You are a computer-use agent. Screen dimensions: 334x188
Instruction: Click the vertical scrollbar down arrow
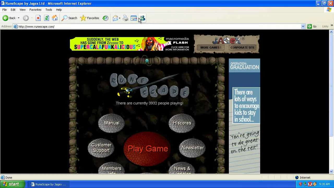point(331,172)
